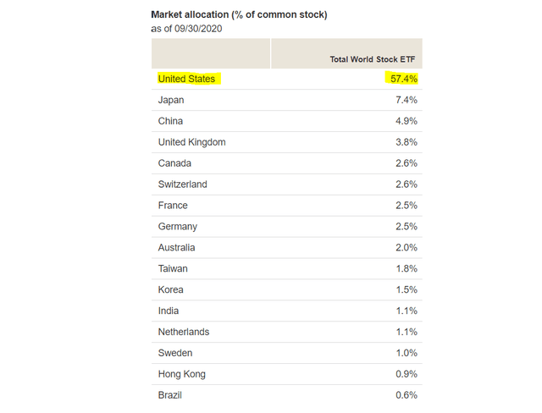Click the highlighted United States row label
The width and height of the screenshot is (542, 413).
(186, 79)
